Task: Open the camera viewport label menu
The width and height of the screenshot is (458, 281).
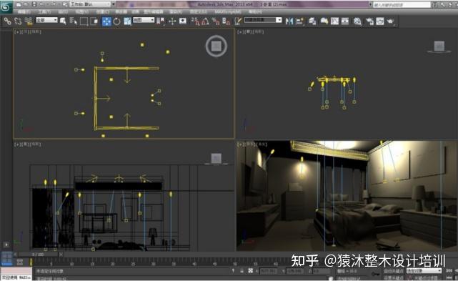Action: click(252, 144)
